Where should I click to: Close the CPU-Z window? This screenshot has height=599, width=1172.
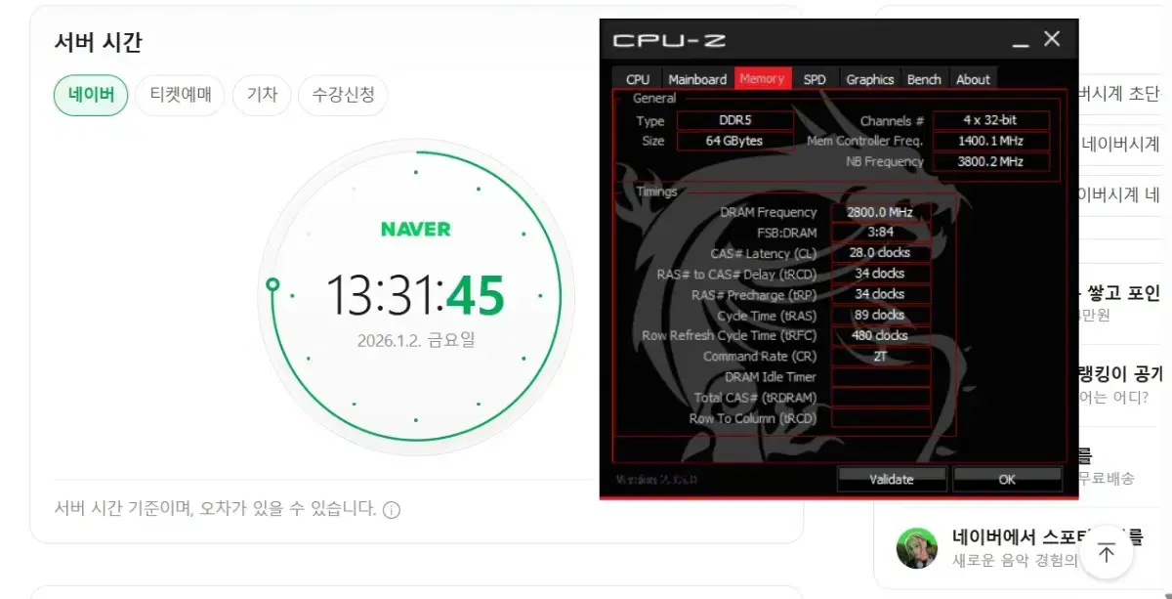pyautogui.click(x=1052, y=39)
